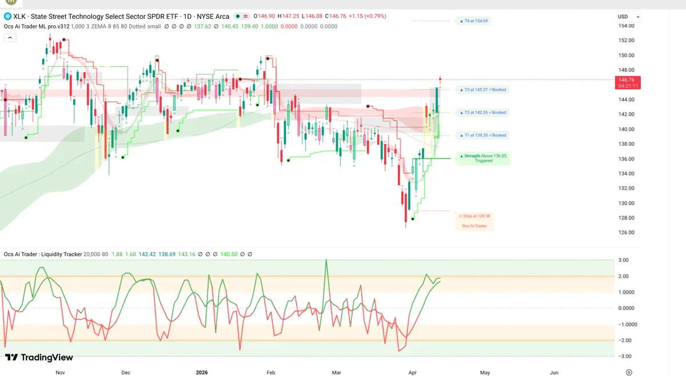Click the 148.00 price scale value
Viewport: 686px width, 376px height.
626,70
